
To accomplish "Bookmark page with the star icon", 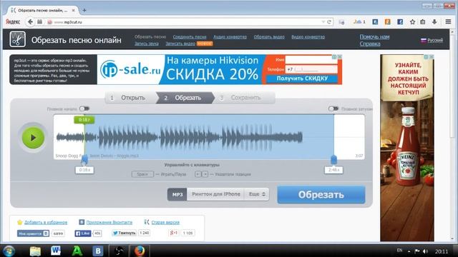I will click(x=412, y=22).
